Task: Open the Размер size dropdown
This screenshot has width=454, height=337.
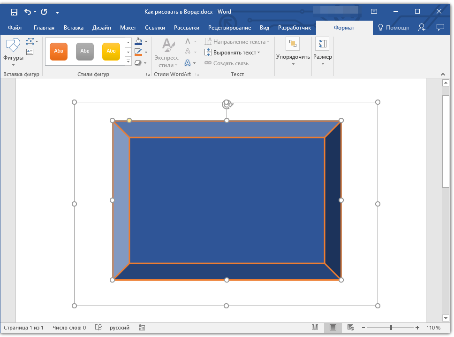Action: click(x=322, y=52)
